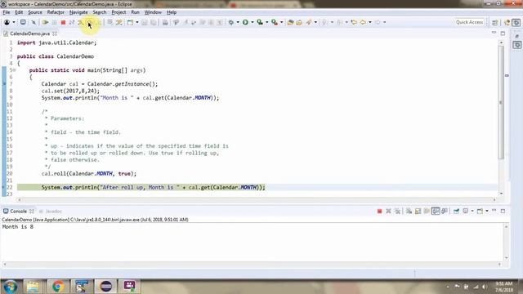This screenshot has height=294, width=523.
Task: Open the Source menu
Action: (x=35, y=12)
